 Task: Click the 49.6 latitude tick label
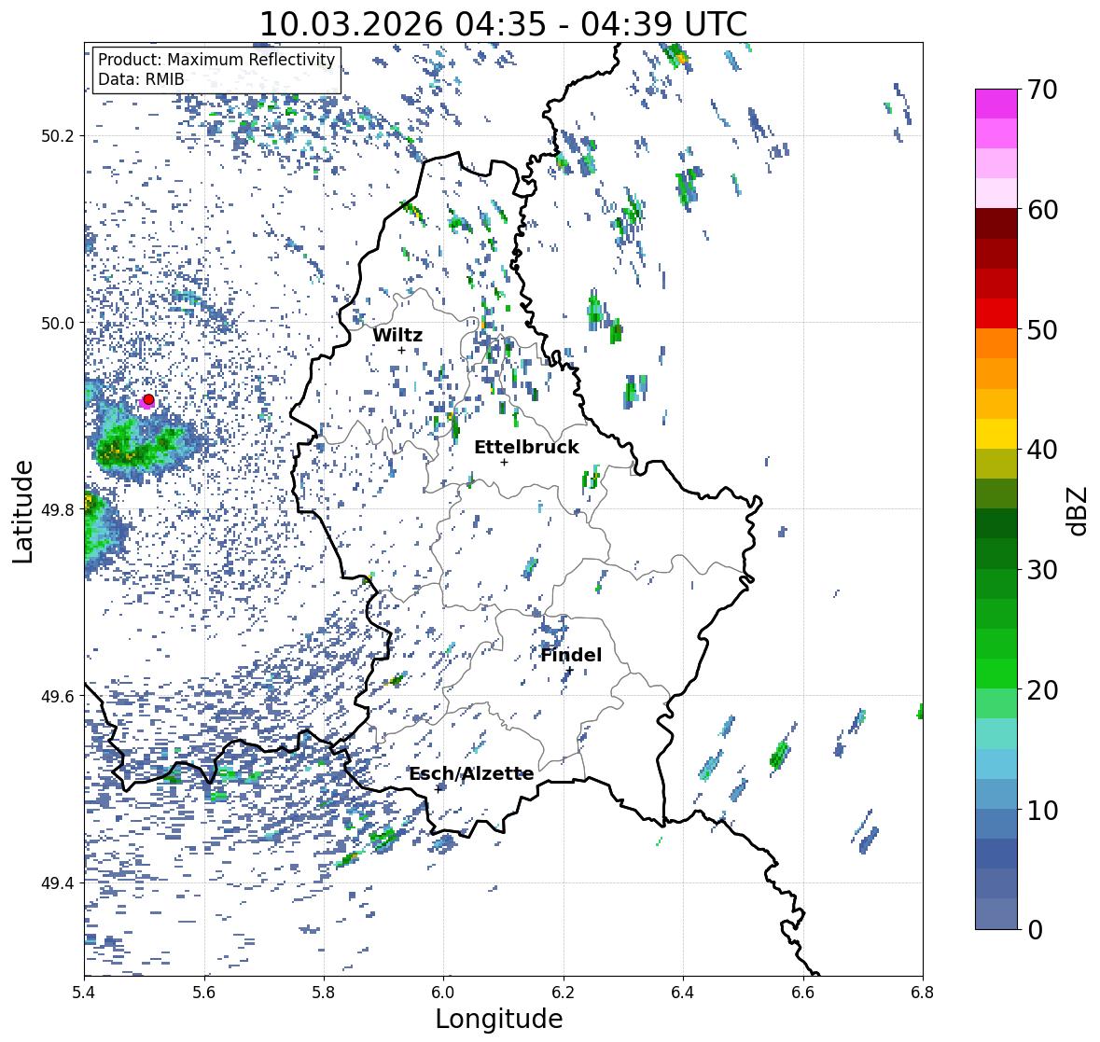(x=58, y=696)
